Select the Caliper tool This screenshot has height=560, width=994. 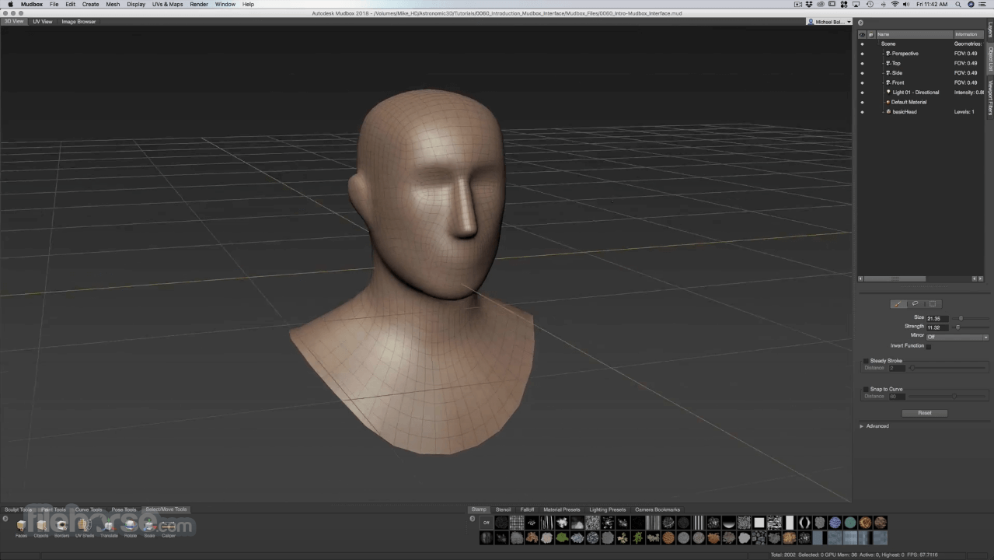[x=169, y=527]
